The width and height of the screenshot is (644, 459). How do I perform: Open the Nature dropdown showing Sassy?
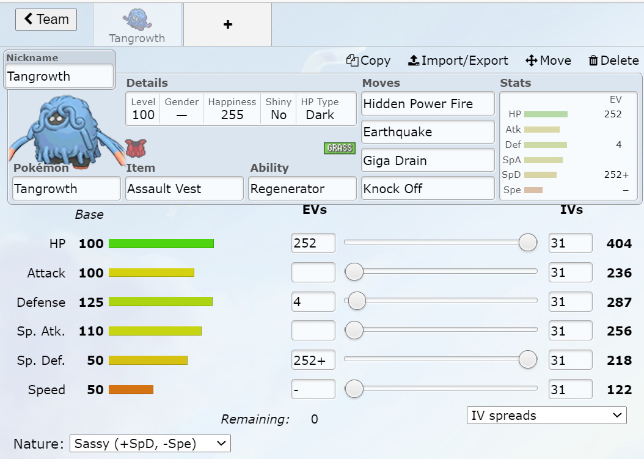pos(150,444)
